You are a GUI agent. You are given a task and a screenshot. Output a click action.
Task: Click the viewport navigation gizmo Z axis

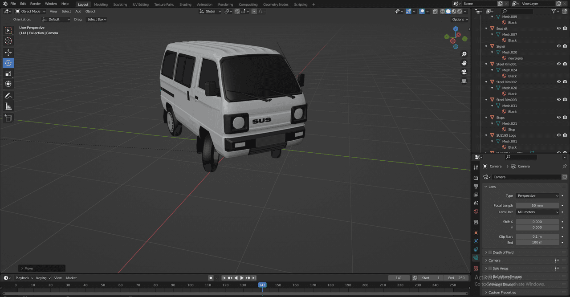[456, 29]
